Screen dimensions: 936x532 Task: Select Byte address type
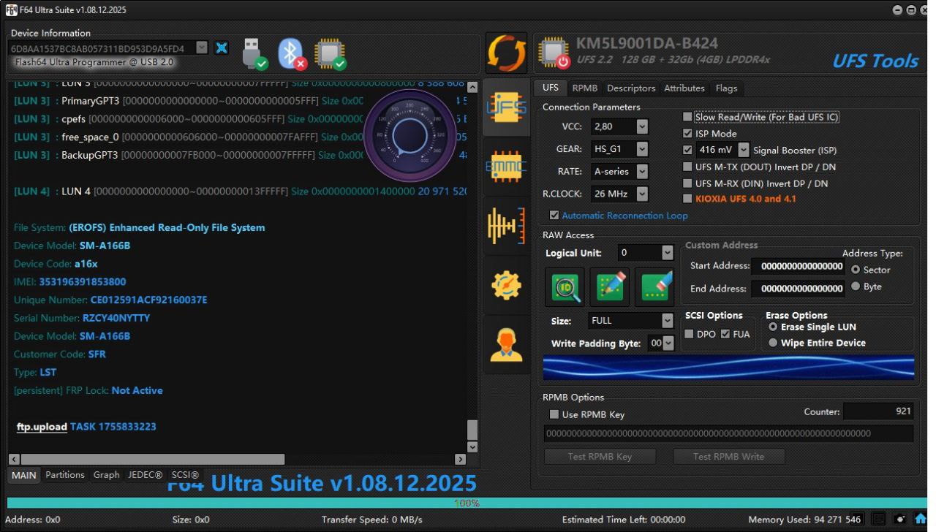(x=855, y=286)
